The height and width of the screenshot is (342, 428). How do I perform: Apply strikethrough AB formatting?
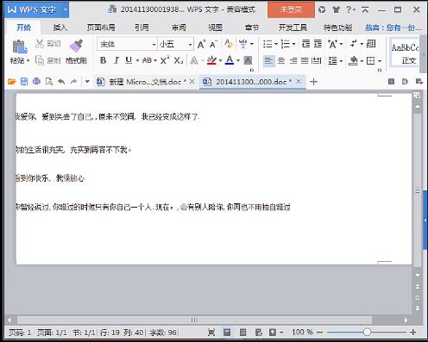[x=147, y=60]
